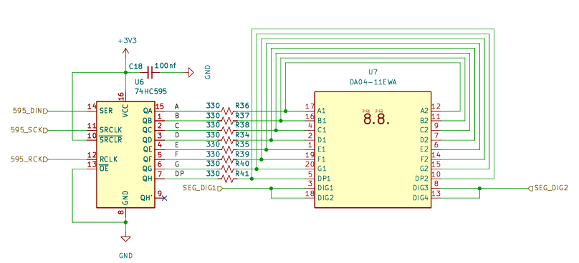Viewport: 579px width, 263px height.
Task: Click the junction dot on the wire to pin DP1
Action: point(252,179)
